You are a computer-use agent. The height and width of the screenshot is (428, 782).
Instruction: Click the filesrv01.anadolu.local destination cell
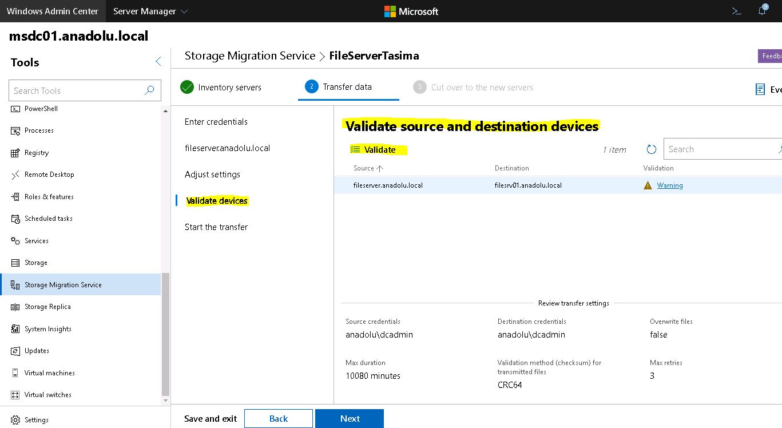tap(528, 185)
